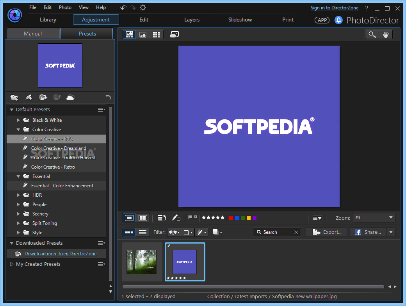Open Default Presets options menu
Image resolution: width=406 pixels, height=306 pixels.
point(101,110)
